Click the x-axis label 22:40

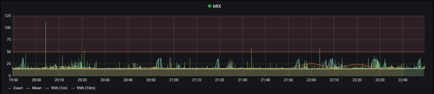coord(403,80)
